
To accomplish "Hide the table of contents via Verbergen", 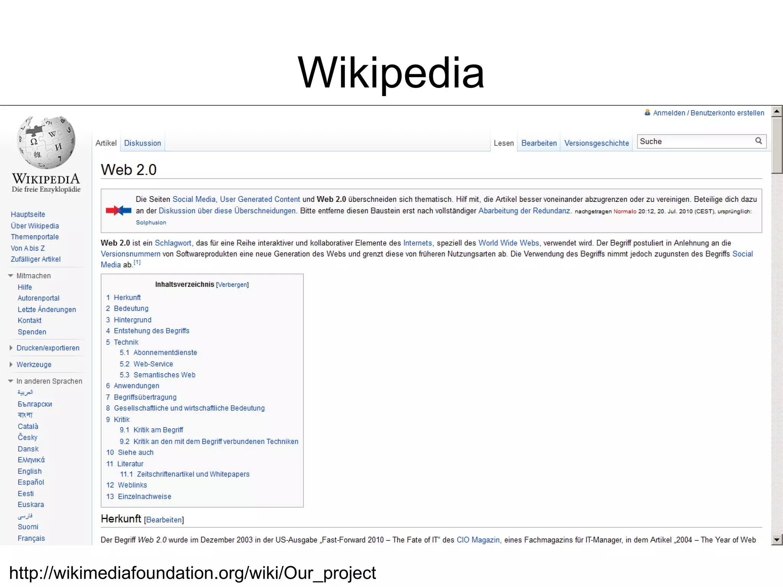I will pos(232,285).
